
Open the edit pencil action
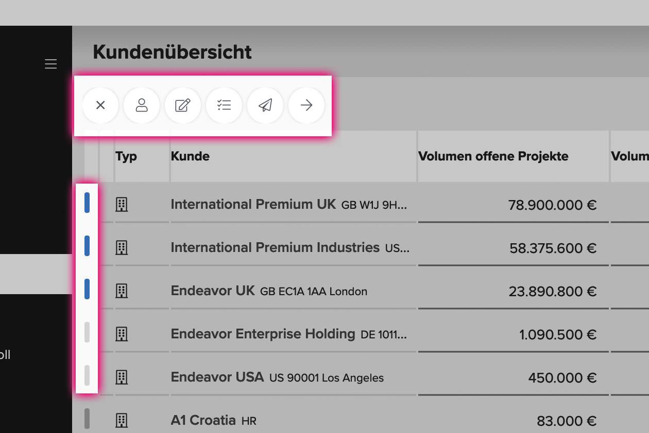pos(183,105)
